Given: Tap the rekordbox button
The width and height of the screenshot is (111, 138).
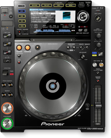Looking at the screenshot, I should pyautogui.click(x=21, y=6).
